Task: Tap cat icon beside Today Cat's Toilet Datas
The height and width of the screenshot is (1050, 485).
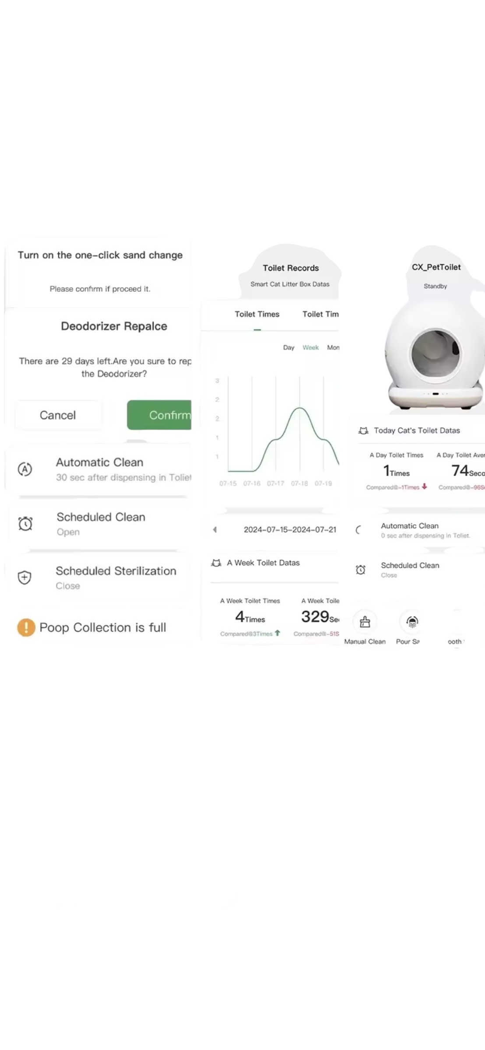Action: (363, 430)
